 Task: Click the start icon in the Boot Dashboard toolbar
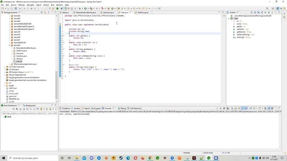pyautogui.click(x=13, y=109)
